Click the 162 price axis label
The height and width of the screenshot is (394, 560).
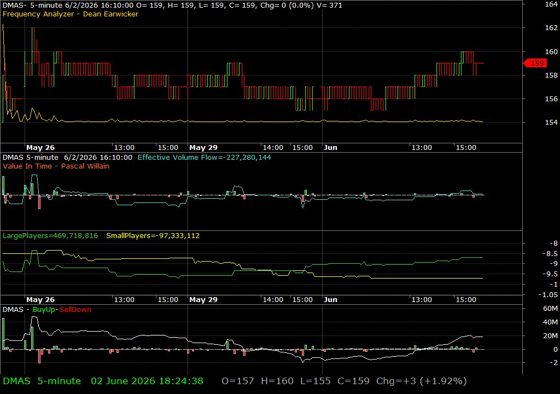[551, 28]
